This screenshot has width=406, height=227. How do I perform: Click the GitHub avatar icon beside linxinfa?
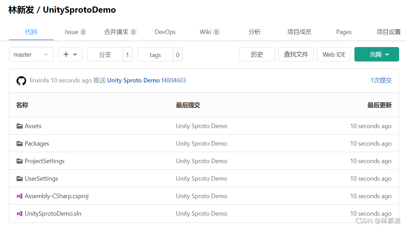[x=21, y=81]
